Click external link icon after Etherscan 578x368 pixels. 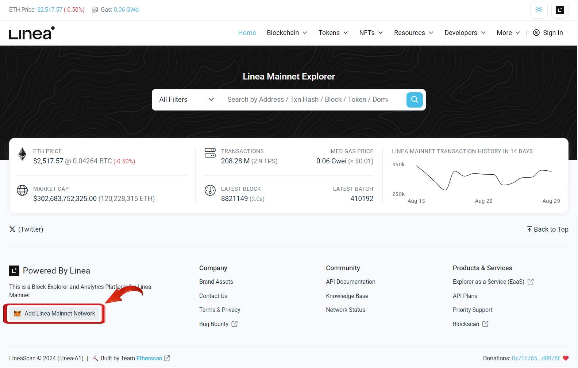point(167,358)
